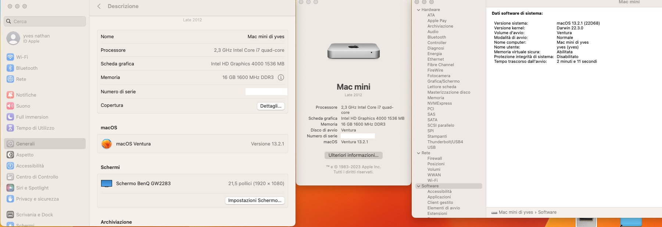Viewport: 662px width, 227px height.
Task: Open Suono speaker icon
Action: (10, 106)
